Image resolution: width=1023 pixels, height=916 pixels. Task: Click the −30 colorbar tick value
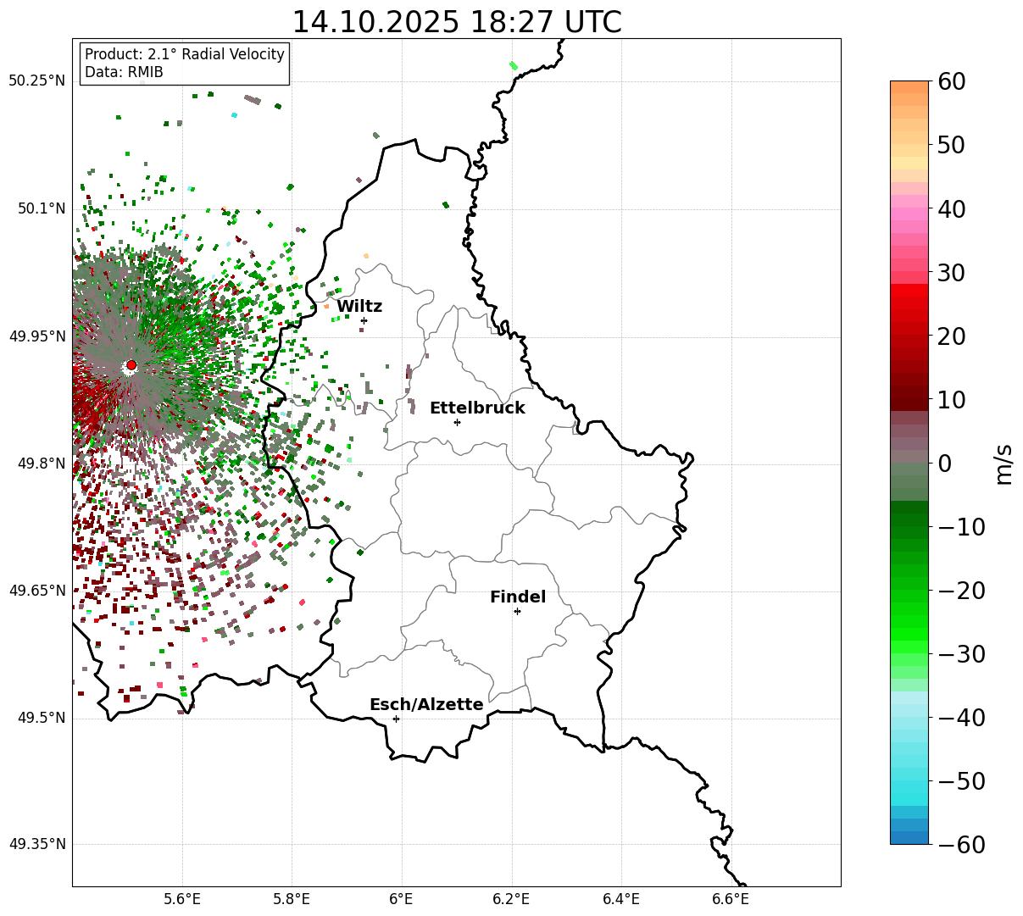pos(962,654)
